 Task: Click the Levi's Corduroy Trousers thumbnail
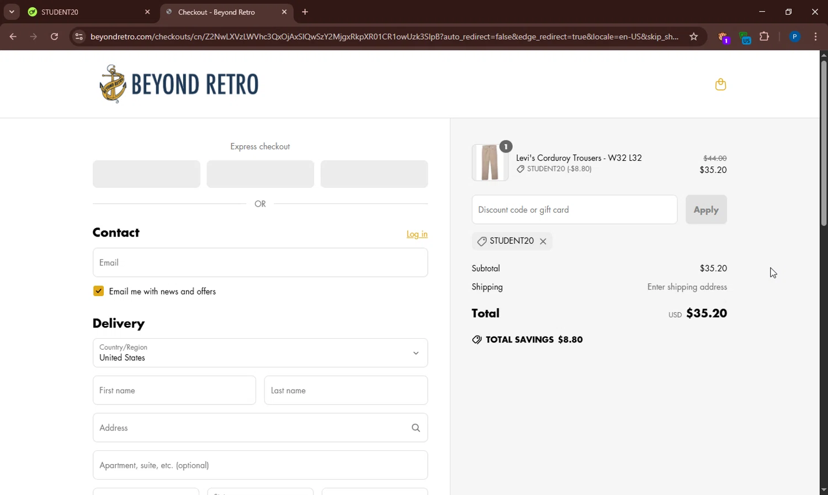(x=490, y=163)
